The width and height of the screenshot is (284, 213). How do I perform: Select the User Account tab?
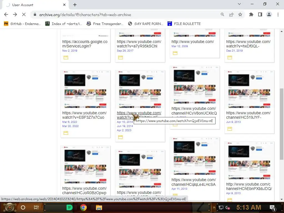pyautogui.click(x=35, y=5)
